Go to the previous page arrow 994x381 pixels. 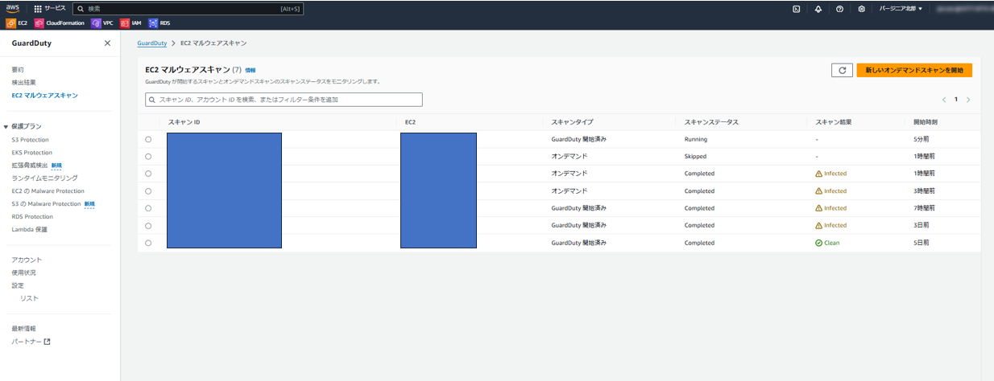[x=944, y=100]
